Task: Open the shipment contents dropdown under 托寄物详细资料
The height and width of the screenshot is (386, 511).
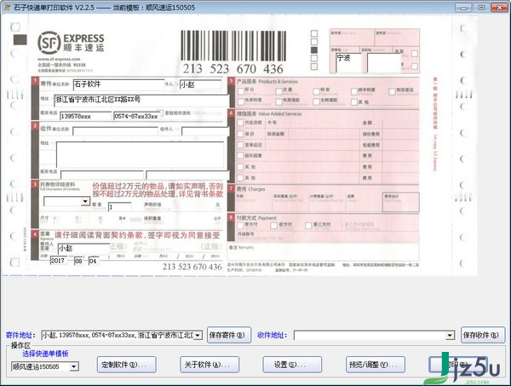Action: tap(85, 201)
